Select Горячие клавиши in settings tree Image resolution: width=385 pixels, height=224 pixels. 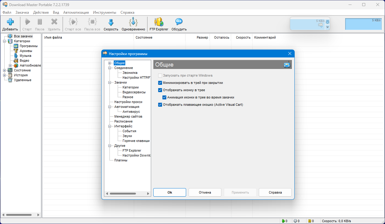136,141
